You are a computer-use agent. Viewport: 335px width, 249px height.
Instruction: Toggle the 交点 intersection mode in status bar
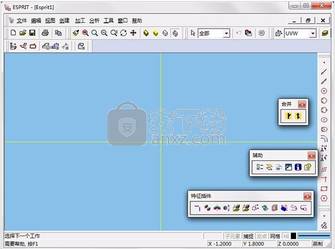[x=262, y=236]
